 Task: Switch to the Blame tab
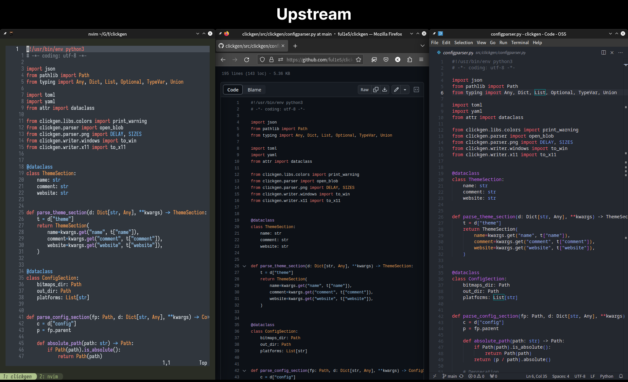[x=254, y=90]
